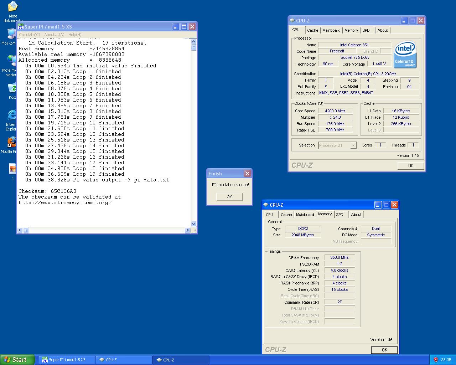Click memory Size value 2048 MBytes

coord(303,235)
